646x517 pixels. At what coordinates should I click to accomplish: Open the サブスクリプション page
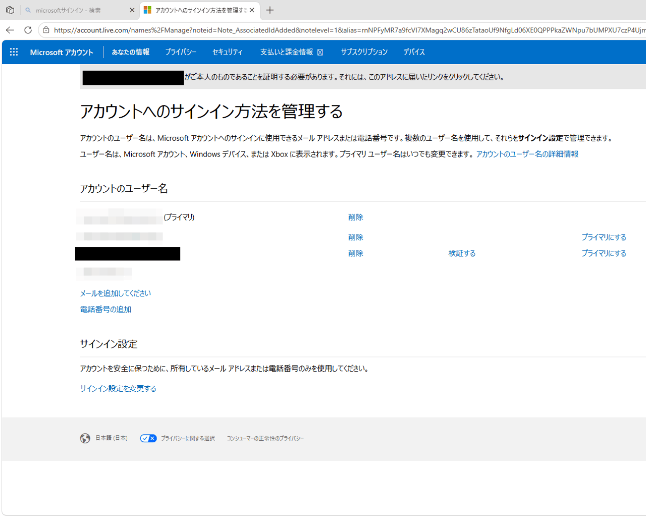(364, 52)
